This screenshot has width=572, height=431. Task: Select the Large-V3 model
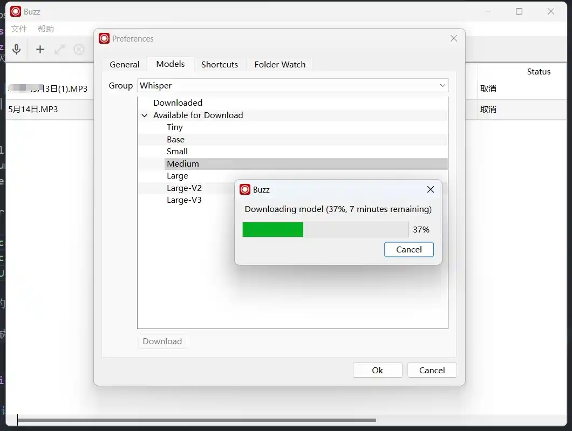point(184,200)
